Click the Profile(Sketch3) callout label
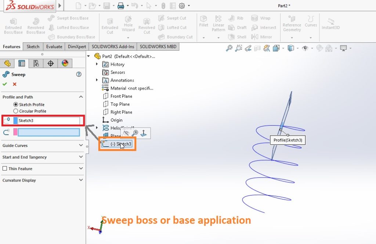Screen dimensions: 376x244 click(x=288, y=140)
